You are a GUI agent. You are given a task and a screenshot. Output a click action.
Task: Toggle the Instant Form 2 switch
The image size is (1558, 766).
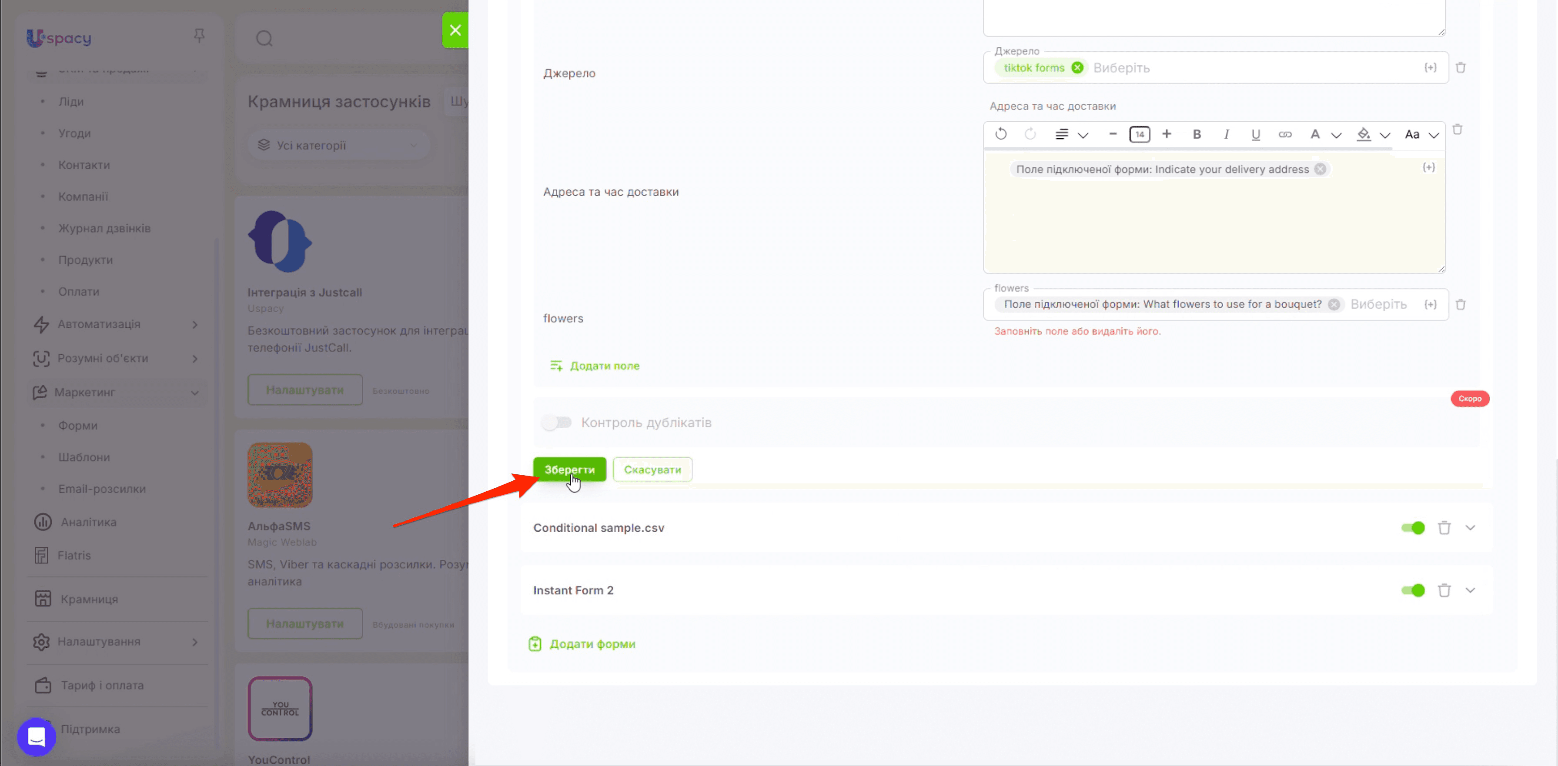(x=1413, y=590)
